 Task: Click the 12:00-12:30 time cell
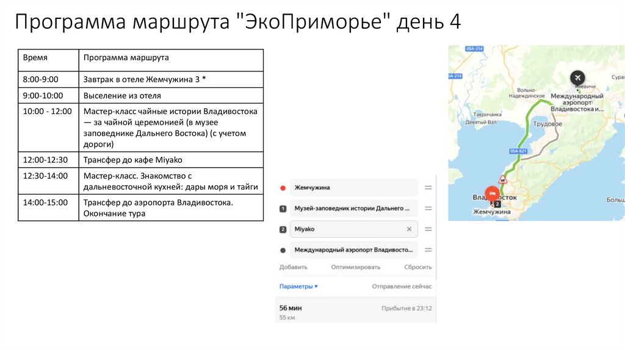point(48,160)
